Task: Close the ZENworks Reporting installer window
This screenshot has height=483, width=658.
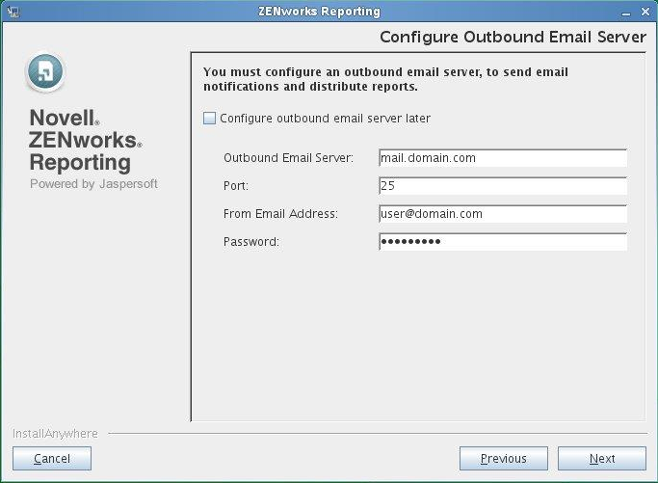Action: click(x=645, y=12)
